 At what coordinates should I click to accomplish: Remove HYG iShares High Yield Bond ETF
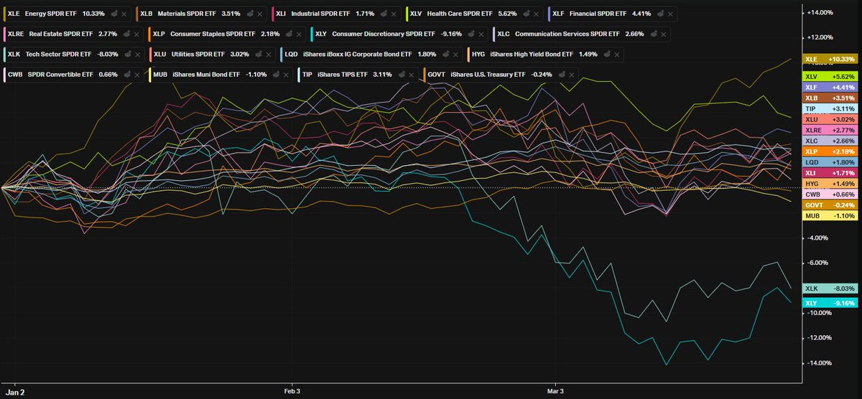click(617, 55)
